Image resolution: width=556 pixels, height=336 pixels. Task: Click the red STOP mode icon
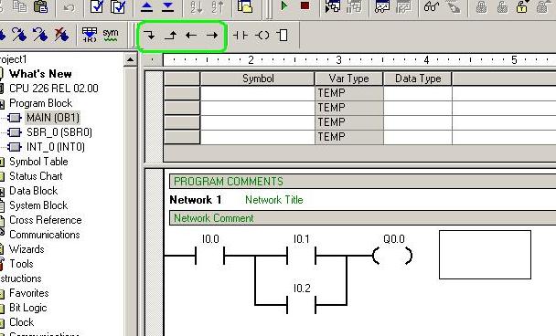pos(305,6)
